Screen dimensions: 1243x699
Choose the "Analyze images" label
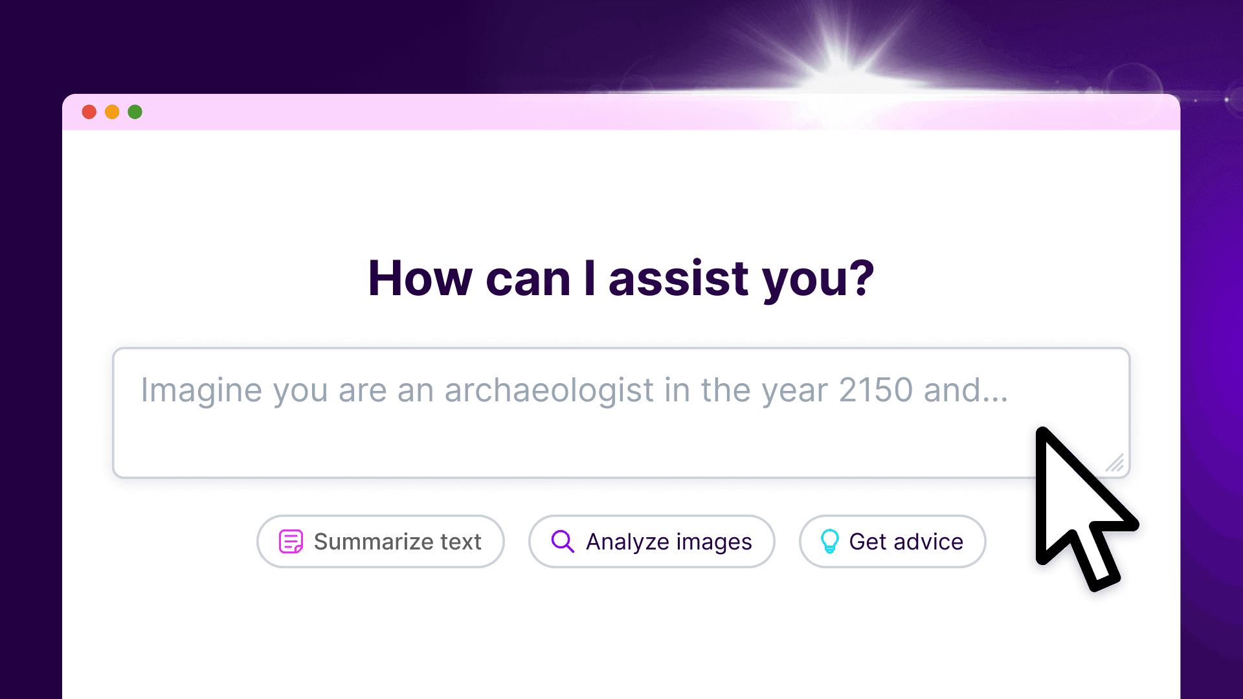coord(669,542)
